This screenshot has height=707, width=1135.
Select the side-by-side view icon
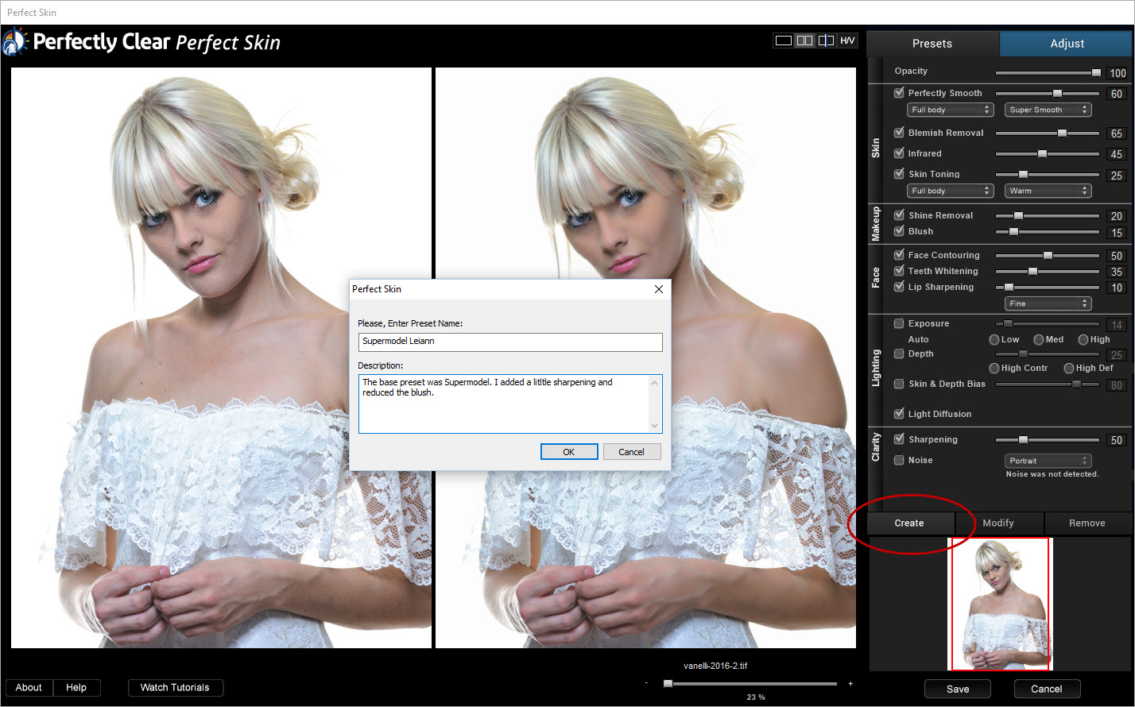[805, 41]
